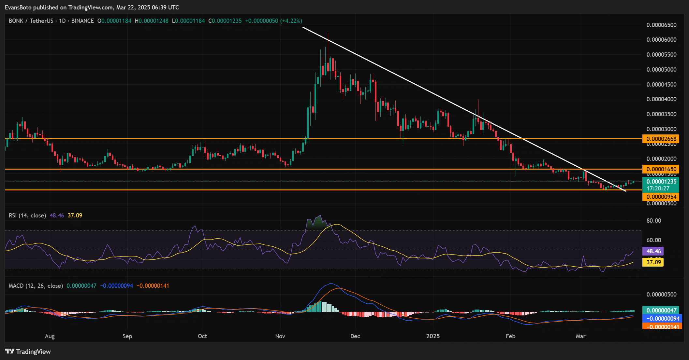
Task: Click the purple 48.46 RSI axis tag
Action: [653, 251]
